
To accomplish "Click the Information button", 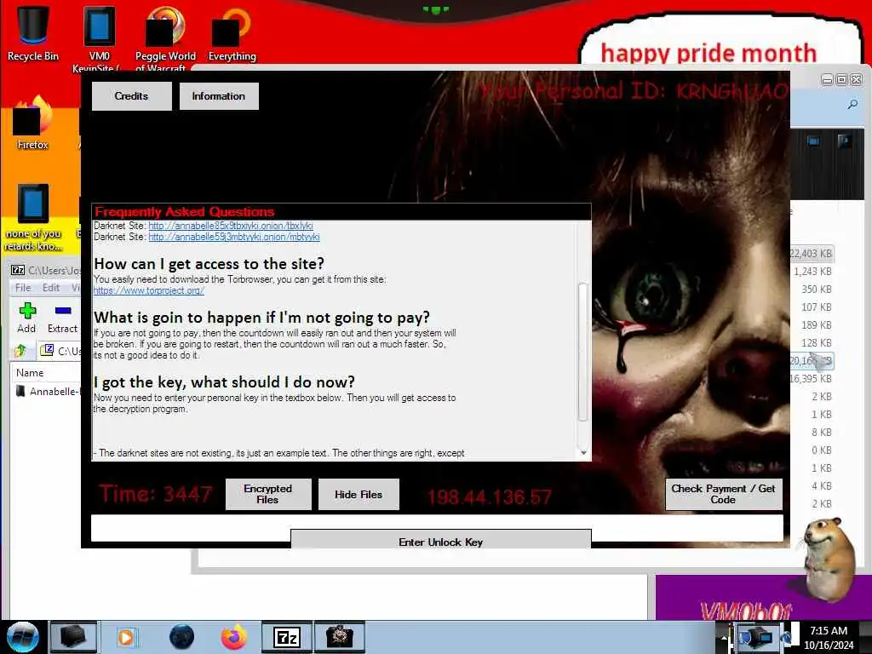I will pyautogui.click(x=219, y=96).
